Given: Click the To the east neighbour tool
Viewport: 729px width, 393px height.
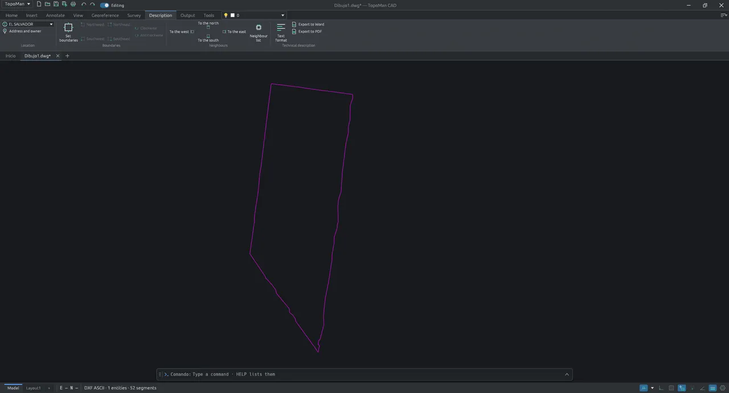Looking at the screenshot, I should coord(234,32).
